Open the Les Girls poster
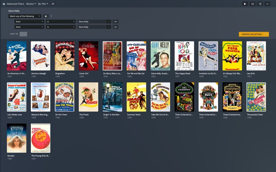Viewport: 276px width, 172px height. 256,56
